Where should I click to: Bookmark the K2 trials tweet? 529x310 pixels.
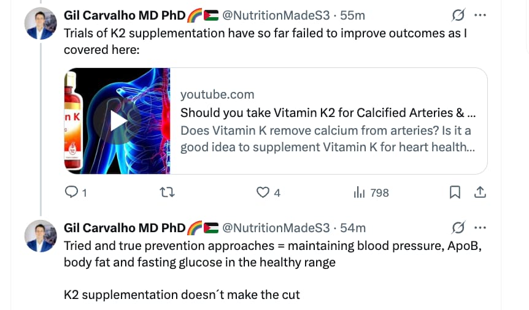coord(455,192)
